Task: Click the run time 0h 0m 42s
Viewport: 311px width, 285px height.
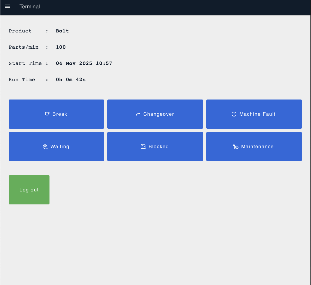Action: [71, 79]
